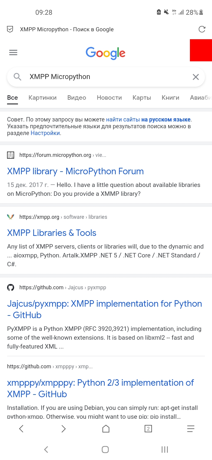Viewport: 212px width, 460px height.
Task: Tap the XMPP Micropython search field
Action: (x=106, y=77)
